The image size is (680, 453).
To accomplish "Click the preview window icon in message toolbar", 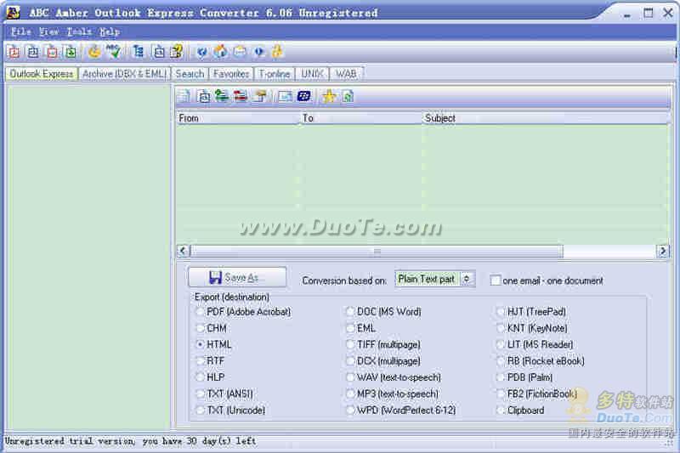I will tap(286, 96).
